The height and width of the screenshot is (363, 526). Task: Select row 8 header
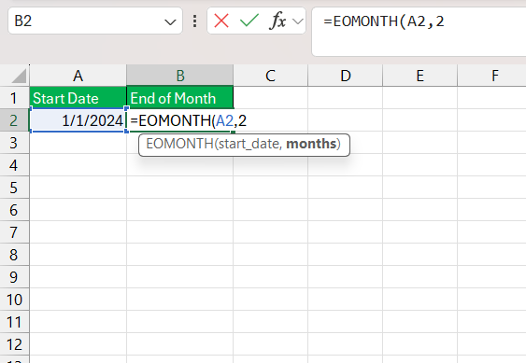[x=14, y=255]
